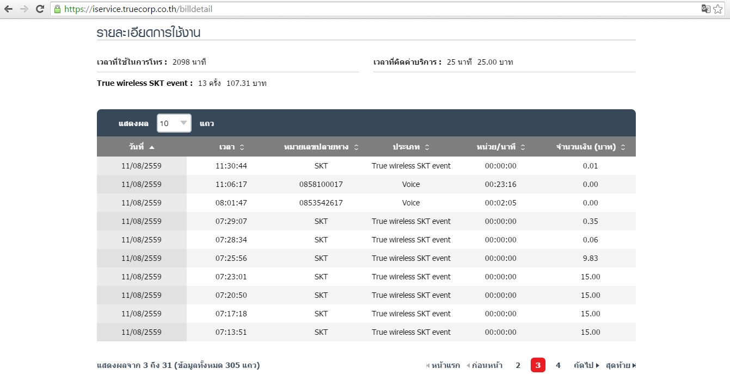
Task: Click the amount 9.83 cell
Action: coord(591,258)
